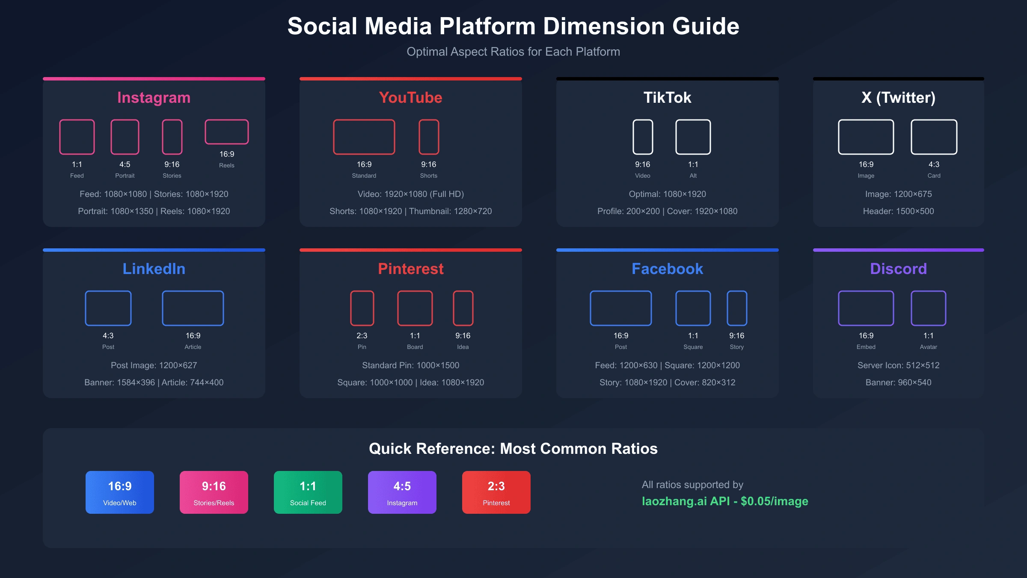Select text 'Banner: 960×540' in Discord

[899, 382]
